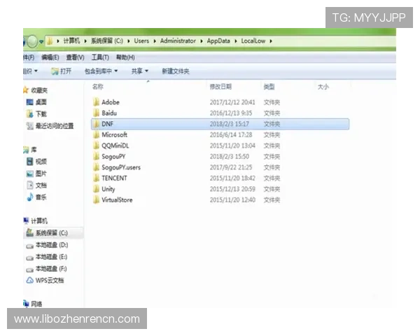
Task: Expand the arrow after Users breadcrumb
Action: click(x=155, y=41)
